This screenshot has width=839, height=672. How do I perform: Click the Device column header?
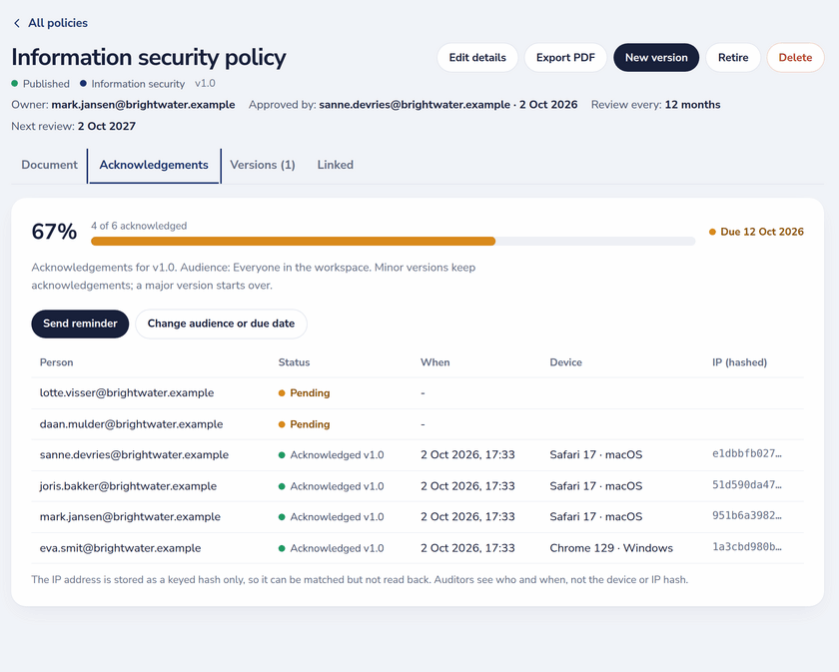point(565,362)
